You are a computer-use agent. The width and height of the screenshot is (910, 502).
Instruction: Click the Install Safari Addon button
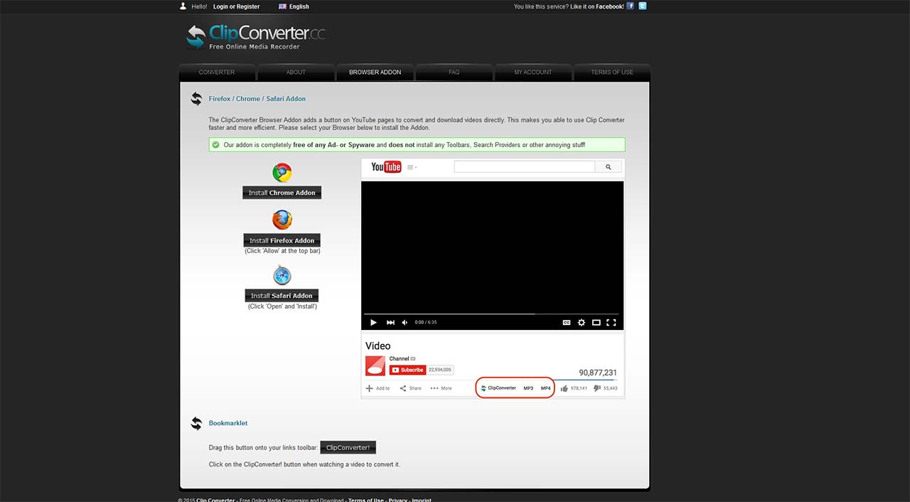[x=282, y=296]
